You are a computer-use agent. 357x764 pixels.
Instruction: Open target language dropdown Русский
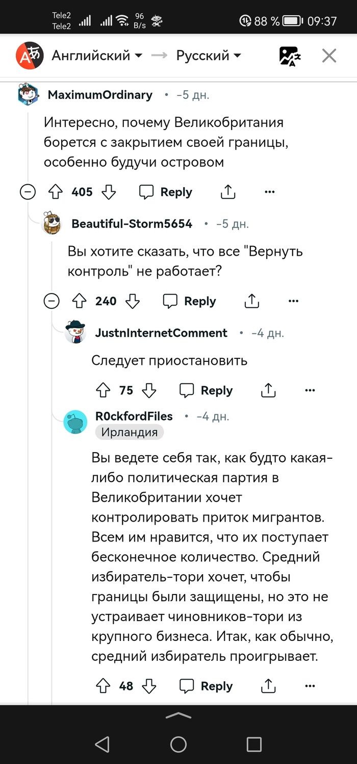pyautogui.click(x=209, y=56)
